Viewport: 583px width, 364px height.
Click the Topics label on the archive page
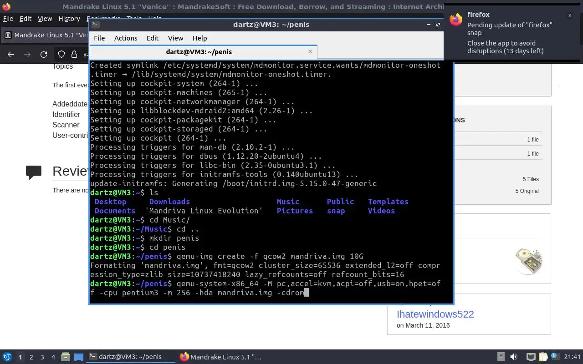pos(62,66)
